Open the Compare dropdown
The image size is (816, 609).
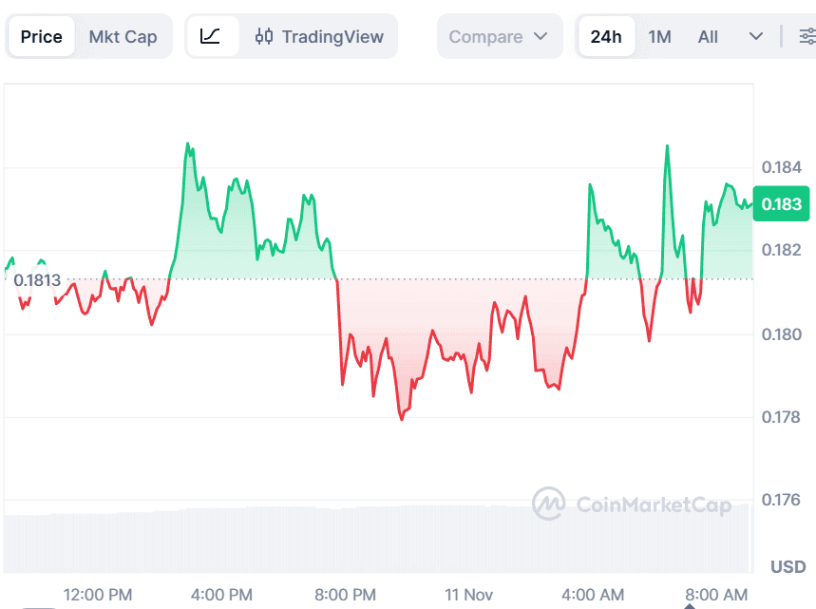[499, 37]
